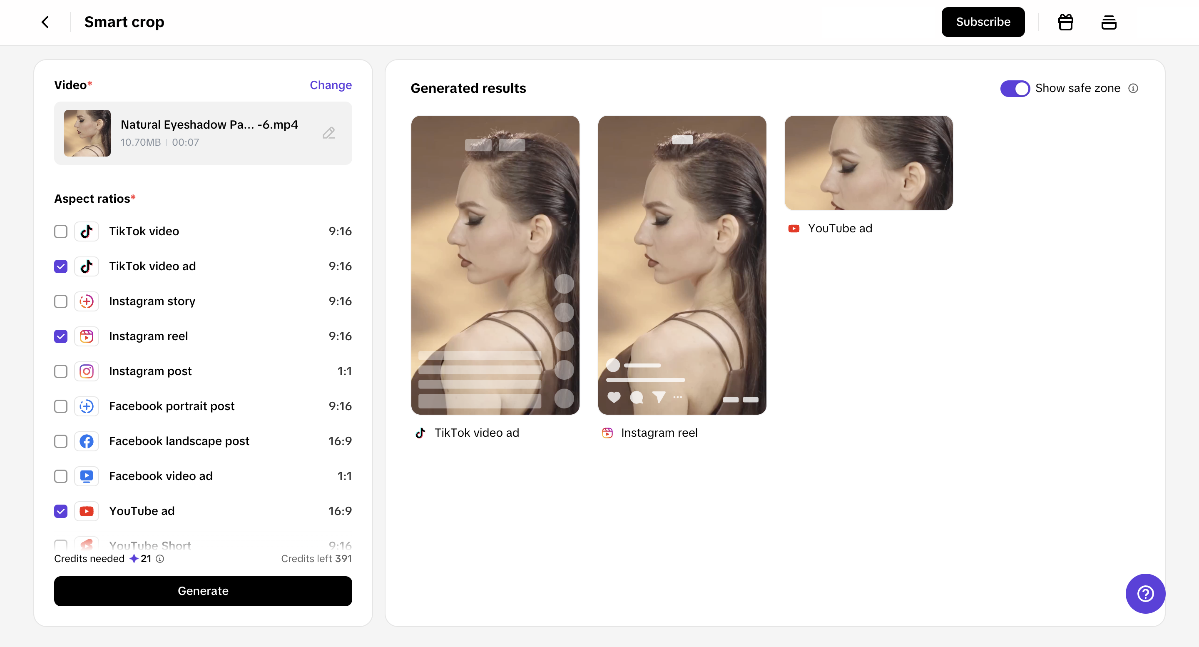Click the Facebook landscape post icon
This screenshot has height=647, width=1199.
coord(87,441)
